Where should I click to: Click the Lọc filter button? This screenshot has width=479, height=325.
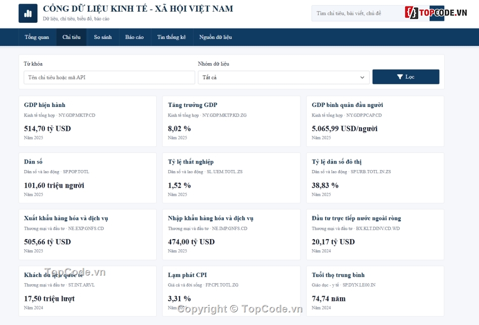pos(406,77)
